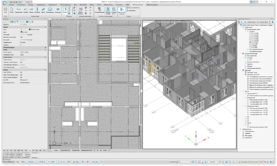Viewport: 277px width, 166px height.
Task: Switch to the Главная ribbon tab
Action: click(12, 5)
